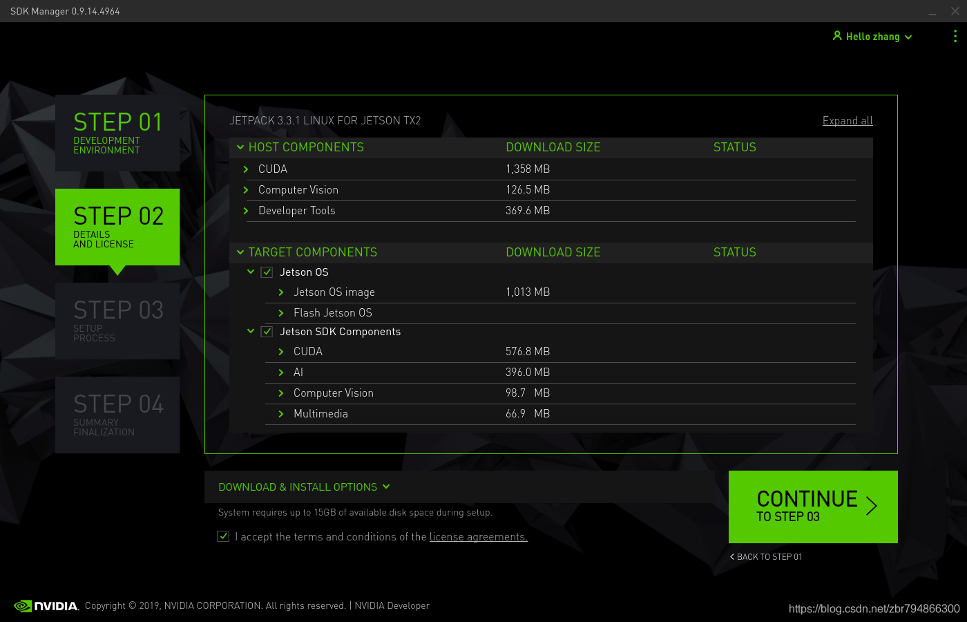Viewport: 967px width, 622px height.
Task: Open Download & Install Options dropdown
Action: pyautogui.click(x=304, y=487)
